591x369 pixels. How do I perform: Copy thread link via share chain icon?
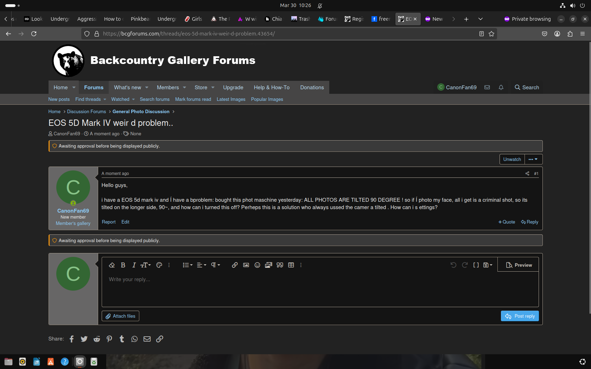(160, 339)
